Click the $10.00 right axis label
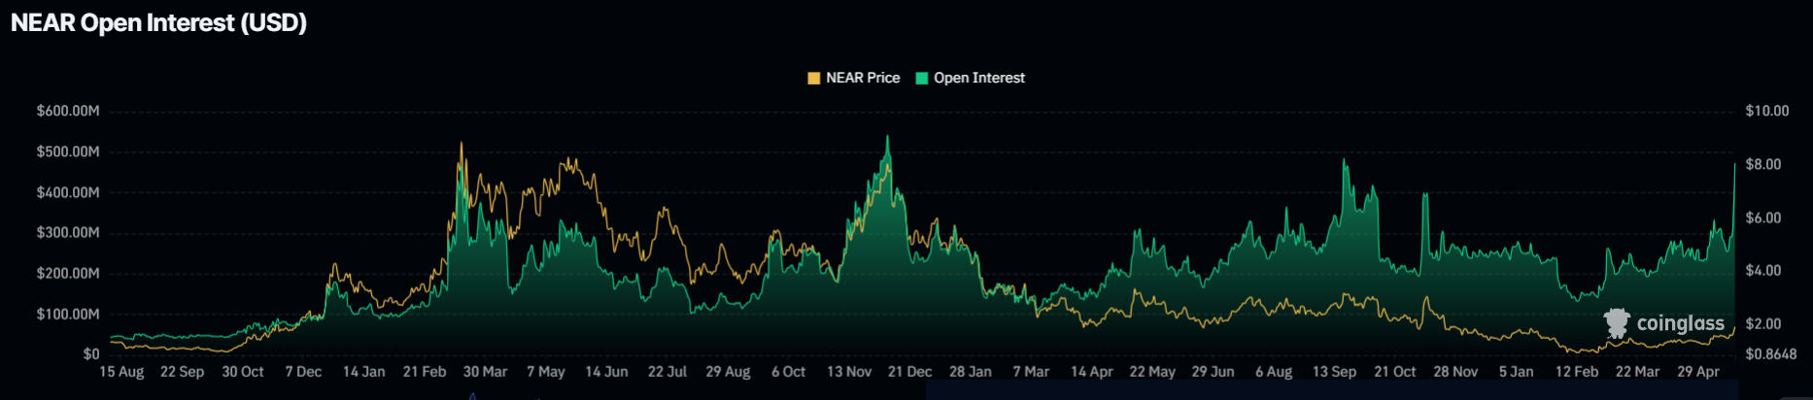 [x=1767, y=111]
